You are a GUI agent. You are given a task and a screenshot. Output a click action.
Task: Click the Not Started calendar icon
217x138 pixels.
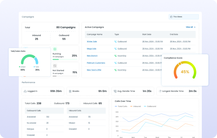pos(55,66)
